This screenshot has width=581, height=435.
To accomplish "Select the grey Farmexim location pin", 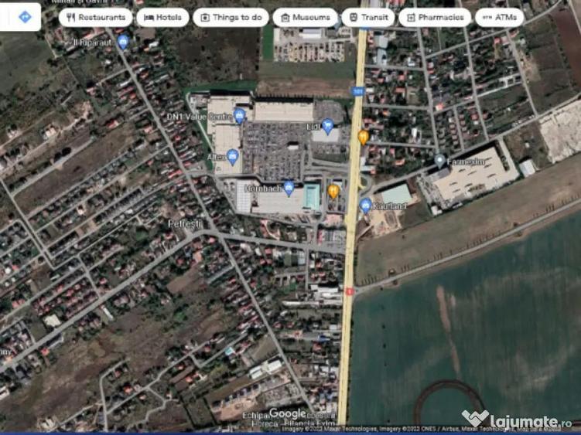I will pyautogui.click(x=439, y=161).
